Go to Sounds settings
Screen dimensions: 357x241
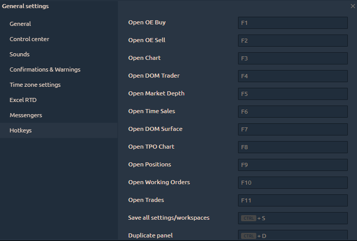(19, 54)
